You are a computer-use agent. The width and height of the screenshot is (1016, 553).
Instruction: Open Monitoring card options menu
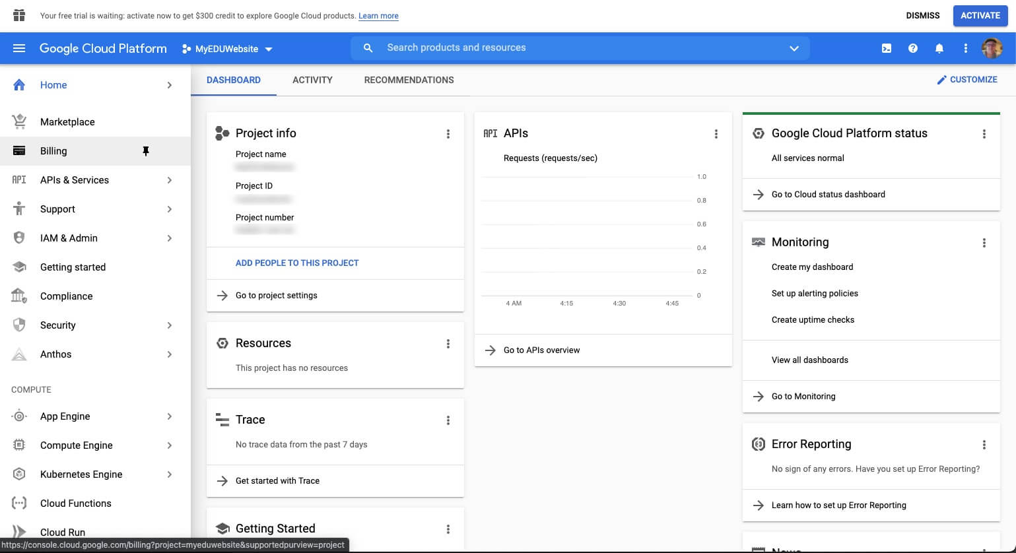pyautogui.click(x=984, y=243)
